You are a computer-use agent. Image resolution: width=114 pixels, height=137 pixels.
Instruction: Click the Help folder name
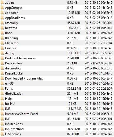click(x=8, y=99)
